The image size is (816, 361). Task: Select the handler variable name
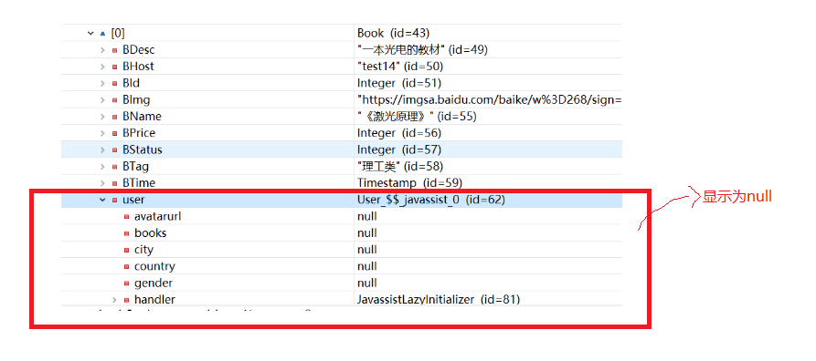154,299
